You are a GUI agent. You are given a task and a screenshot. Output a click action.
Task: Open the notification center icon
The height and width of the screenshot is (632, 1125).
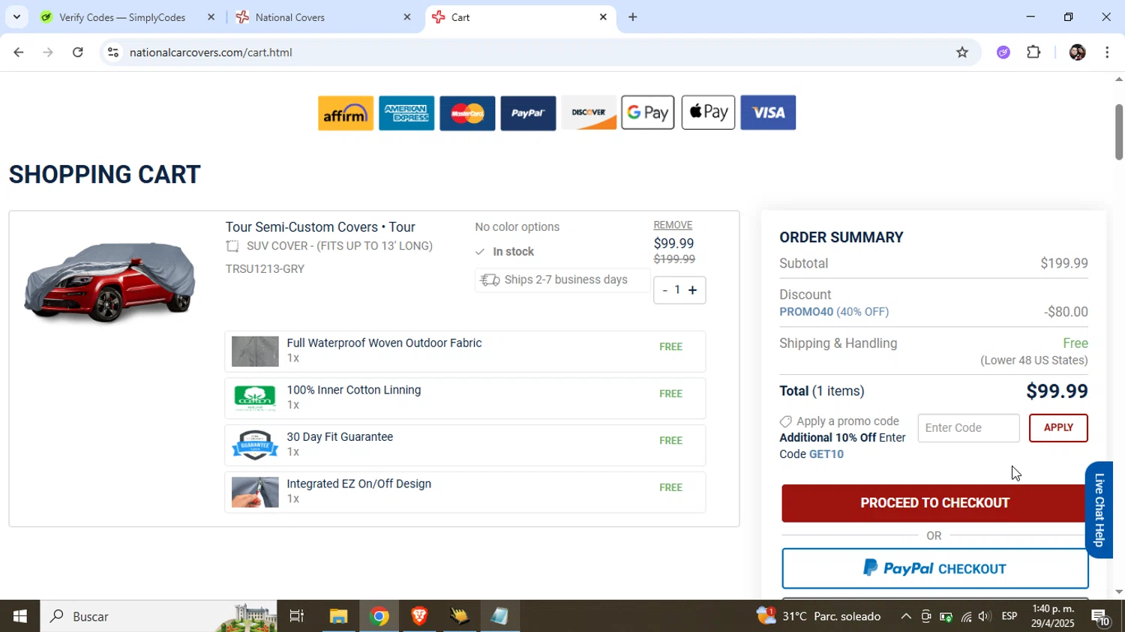click(x=1101, y=617)
